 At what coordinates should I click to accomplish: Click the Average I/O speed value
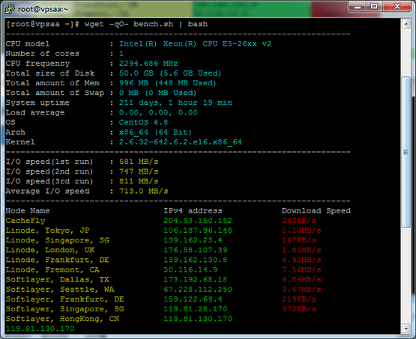point(143,192)
